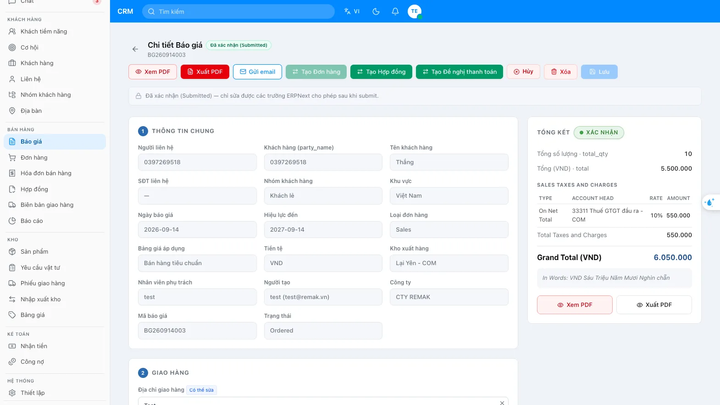The image size is (720, 405).
Task: Open Yêu cầu vật tư in sidebar
Action: (55, 268)
